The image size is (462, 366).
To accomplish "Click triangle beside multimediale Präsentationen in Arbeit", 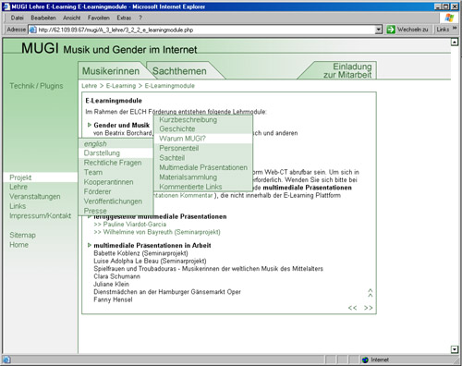I will click(90, 245).
